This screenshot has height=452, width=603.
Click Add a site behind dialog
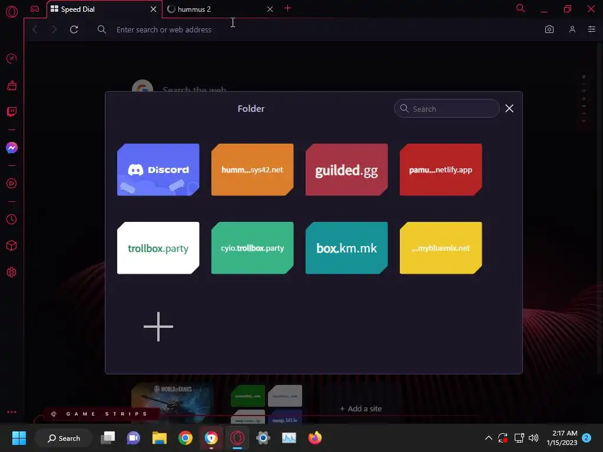click(x=361, y=408)
